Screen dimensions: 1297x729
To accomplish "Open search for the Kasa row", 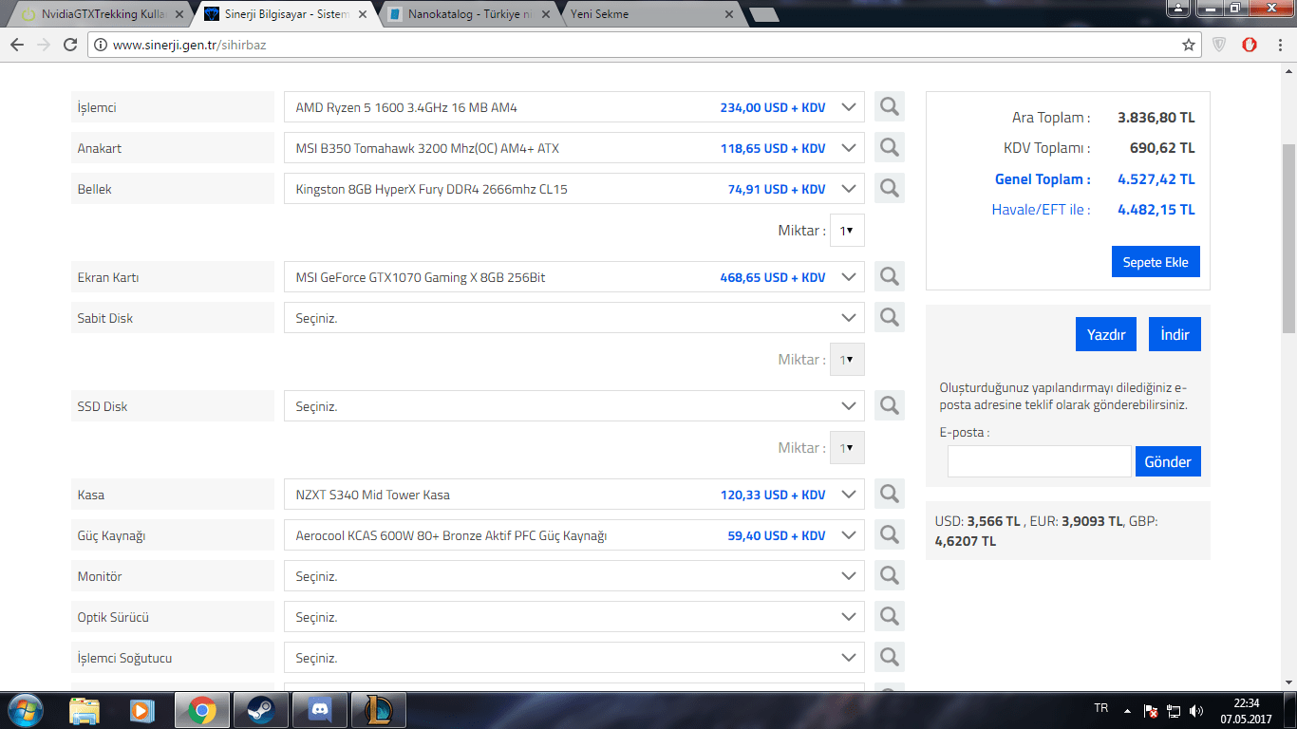I will point(890,495).
